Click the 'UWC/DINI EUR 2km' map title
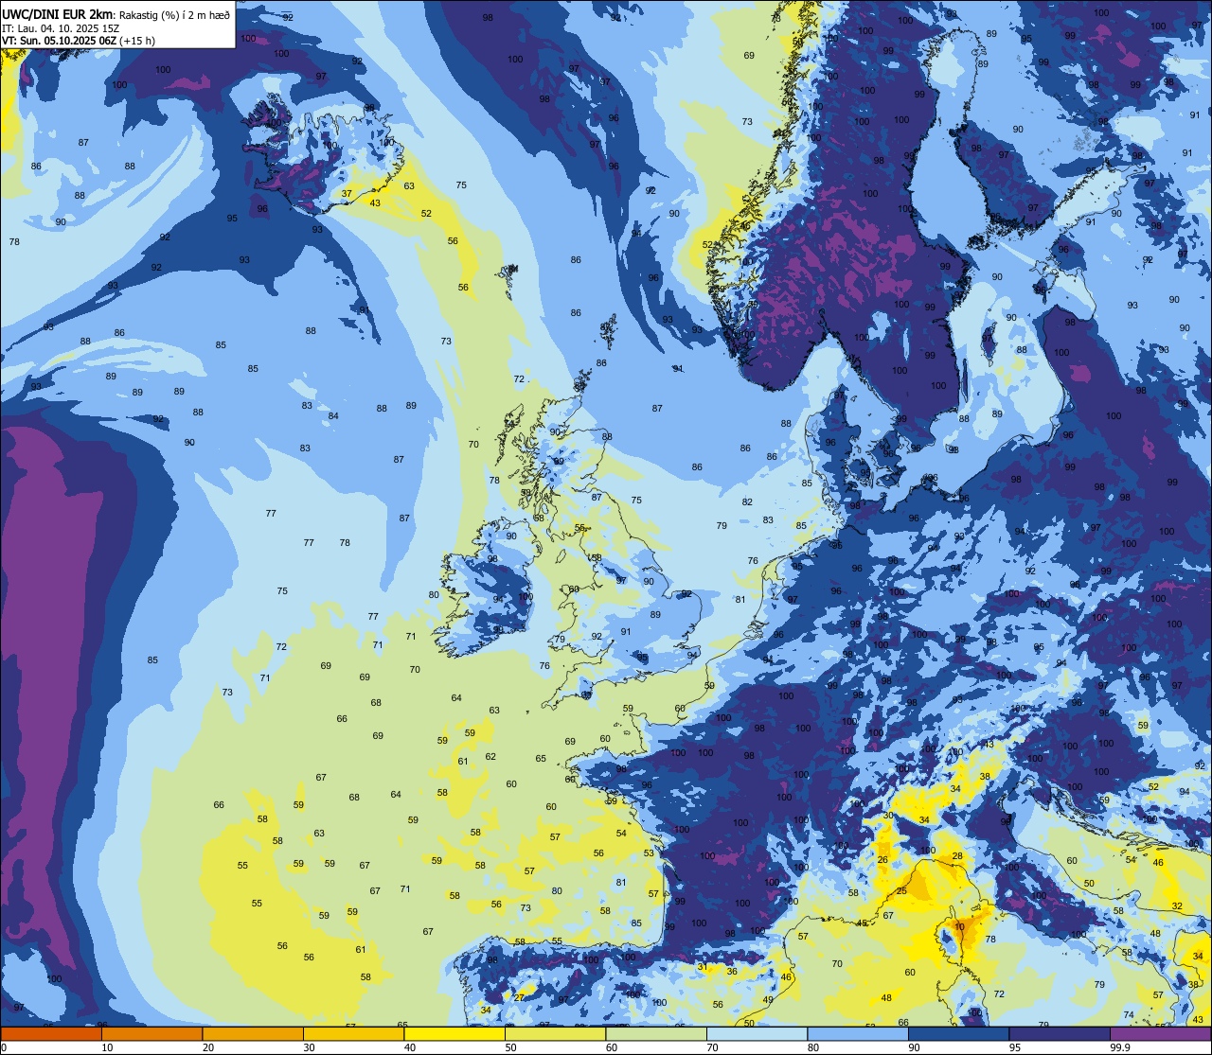The height and width of the screenshot is (1055, 1212). (x=58, y=13)
